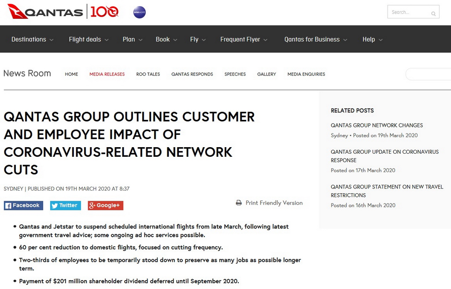This screenshot has width=451, height=289.
Task: Open related post Qantas Group Network Changes
Action: coord(377,125)
